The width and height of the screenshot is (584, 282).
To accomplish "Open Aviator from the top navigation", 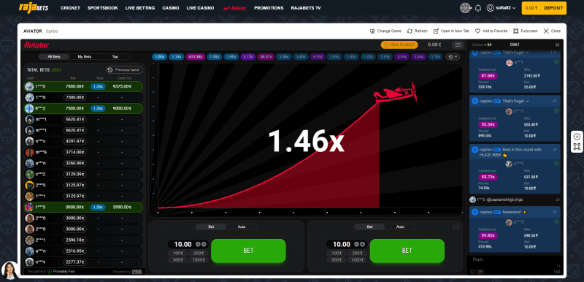I will 234,8.
